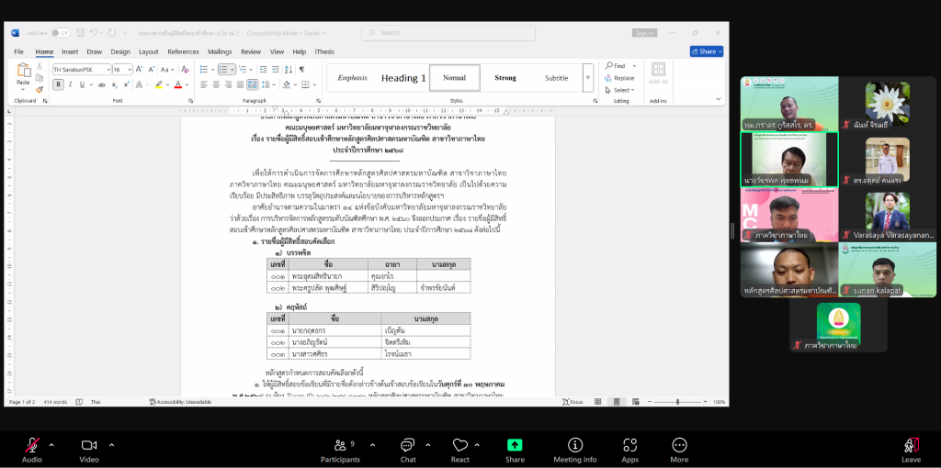Switch to the Review tab
The height and width of the screenshot is (468, 941).
(251, 51)
